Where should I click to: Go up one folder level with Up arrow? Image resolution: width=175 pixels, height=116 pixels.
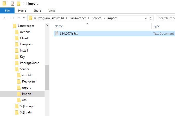(24, 18)
